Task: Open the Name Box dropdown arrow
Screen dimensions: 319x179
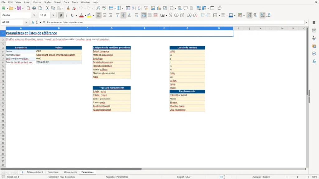Action: coord(26,22)
